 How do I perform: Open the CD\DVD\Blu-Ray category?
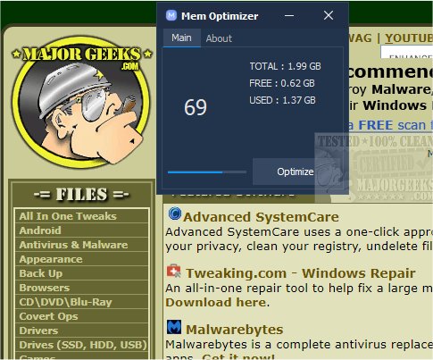(x=81, y=302)
